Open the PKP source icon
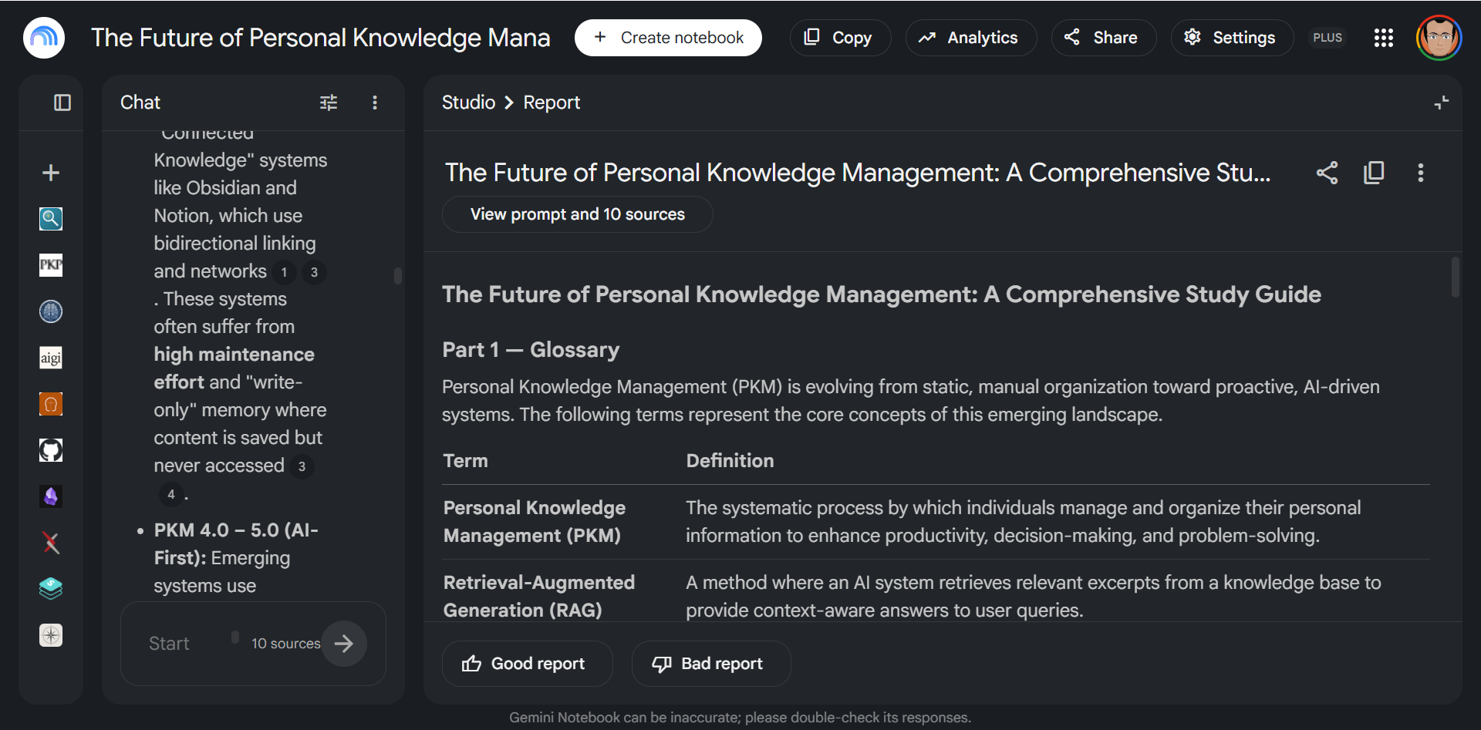1481x730 pixels. (x=51, y=265)
